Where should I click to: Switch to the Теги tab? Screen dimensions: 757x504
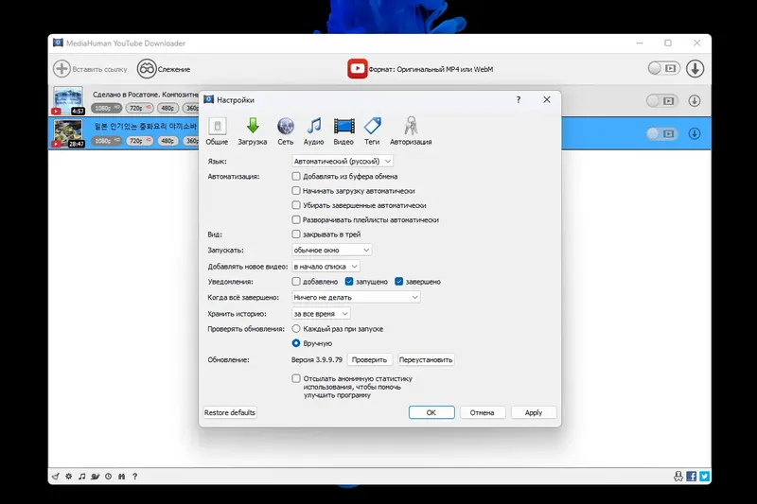click(372, 130)
